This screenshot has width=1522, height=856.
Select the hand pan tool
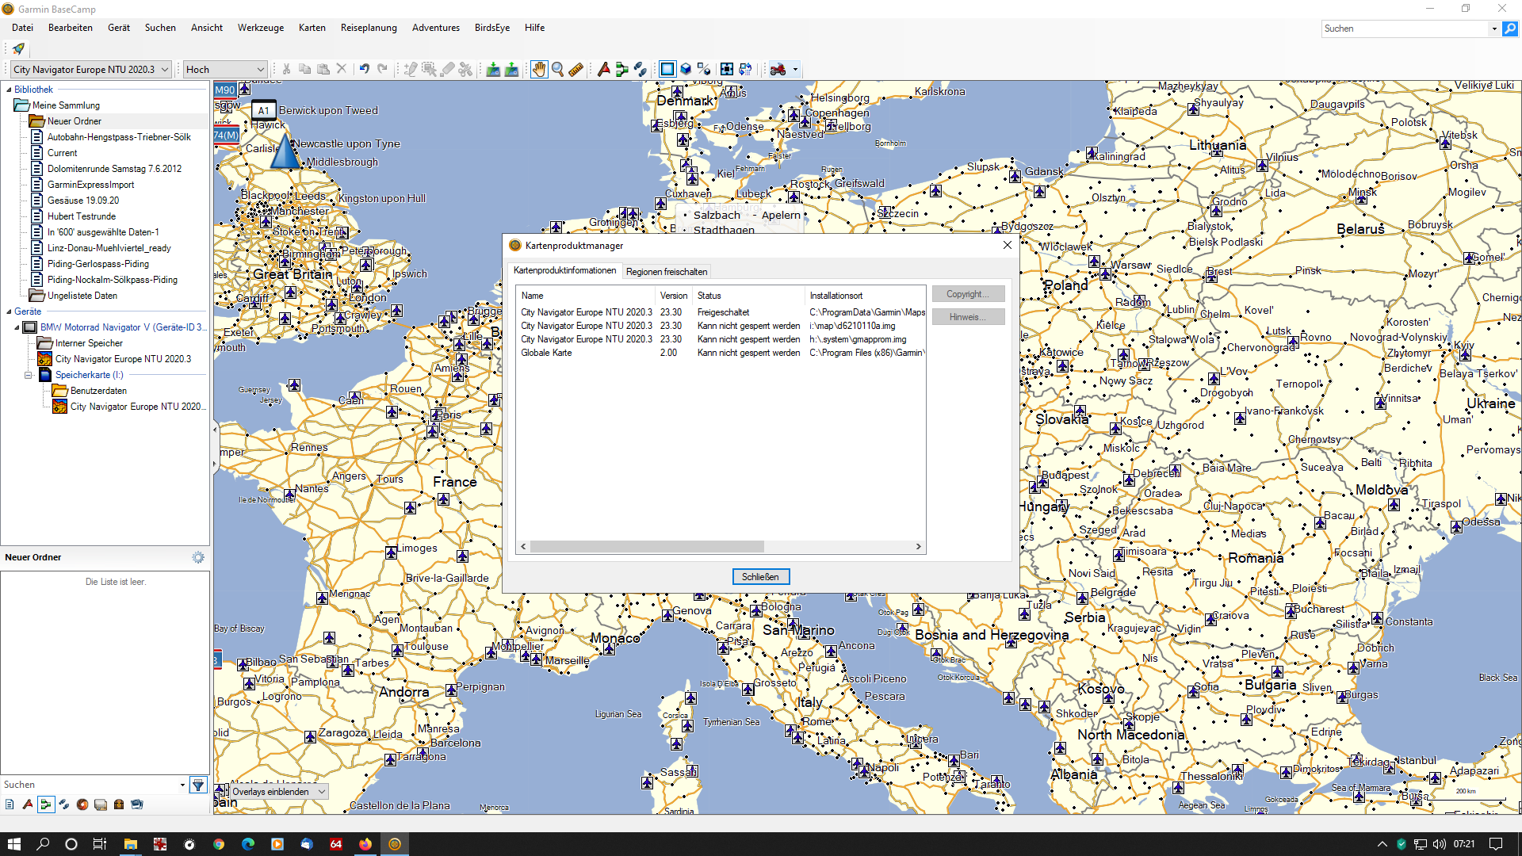tap(539, 70)
